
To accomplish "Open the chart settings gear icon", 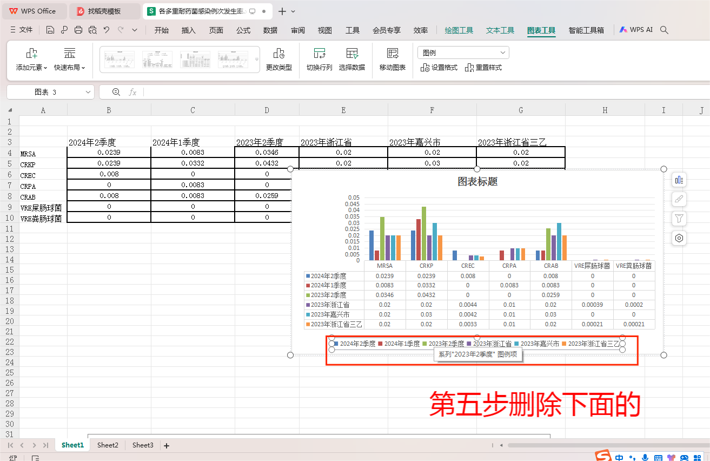I will point(679,238).
